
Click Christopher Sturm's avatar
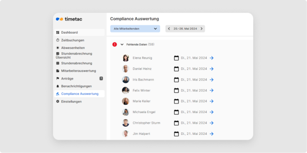pyautogui.click(x=126, y=123)
